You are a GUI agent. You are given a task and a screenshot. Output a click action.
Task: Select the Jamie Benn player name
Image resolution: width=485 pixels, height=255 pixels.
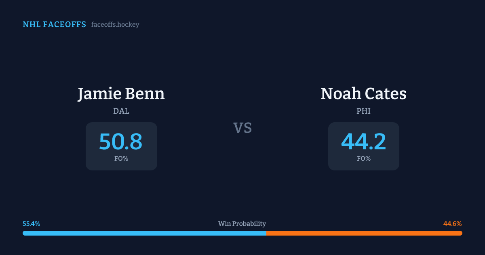point(121,93)
